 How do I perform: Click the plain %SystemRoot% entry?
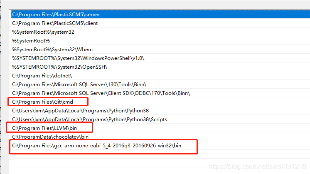160,40
